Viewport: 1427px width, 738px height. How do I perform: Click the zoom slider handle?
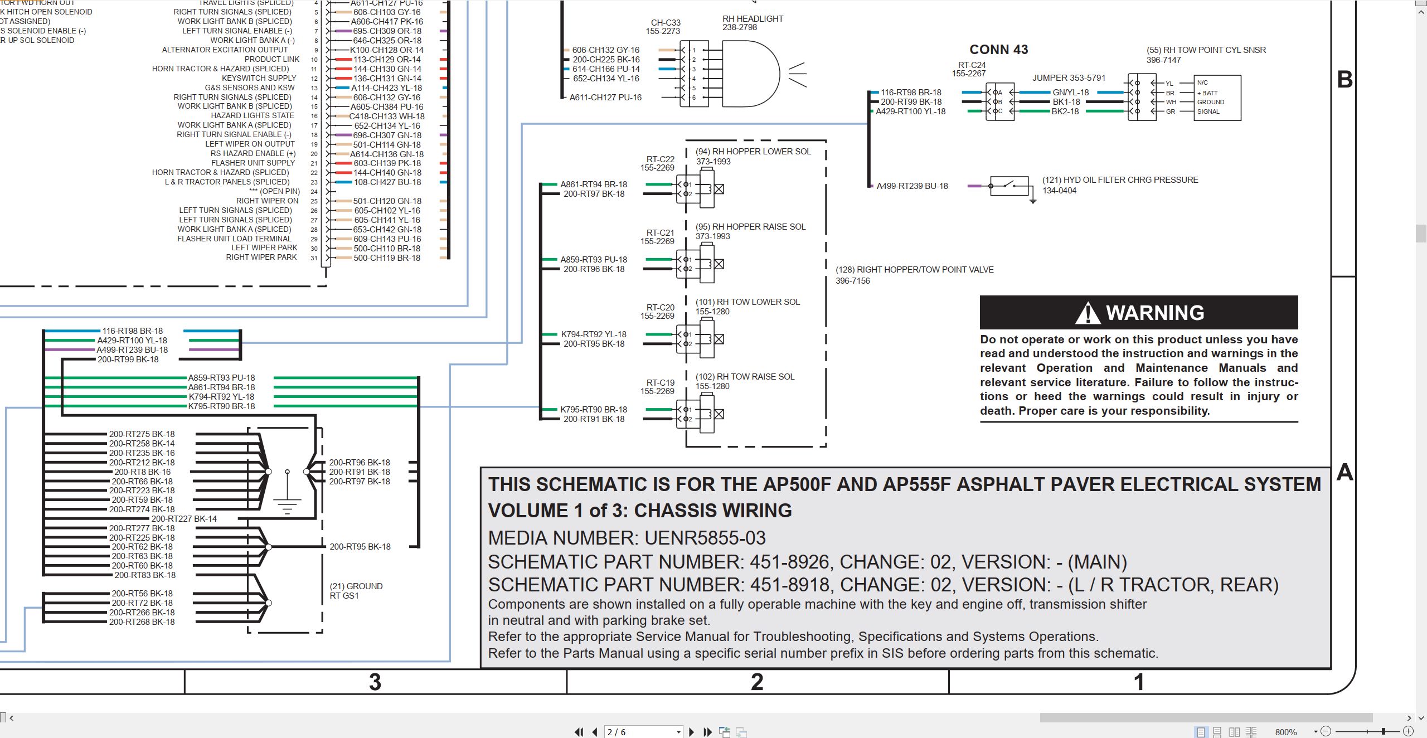(1384, 731)
